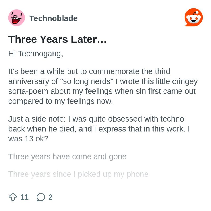Click the word sorta-poem in the post
211x211 pixels.
pos(28,92)
